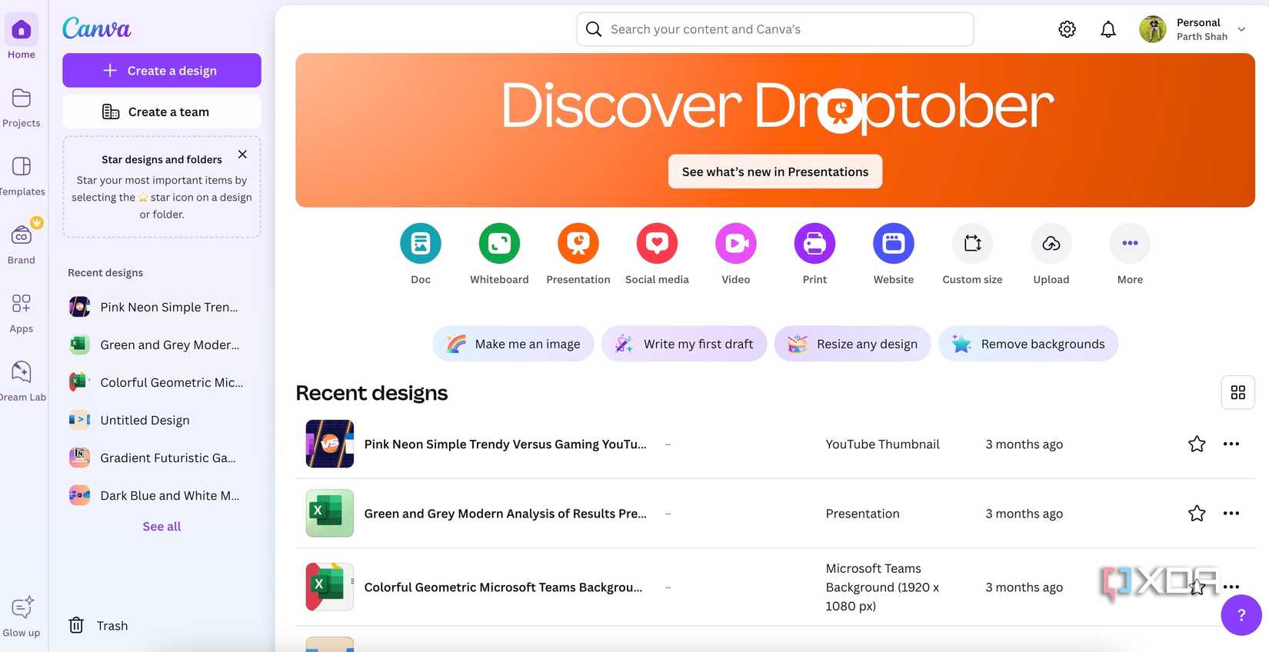Viewport: 1269px width, 652px height.
Task: Star the Green and Grey Presentation design
Action: (x=1197, y=514)
